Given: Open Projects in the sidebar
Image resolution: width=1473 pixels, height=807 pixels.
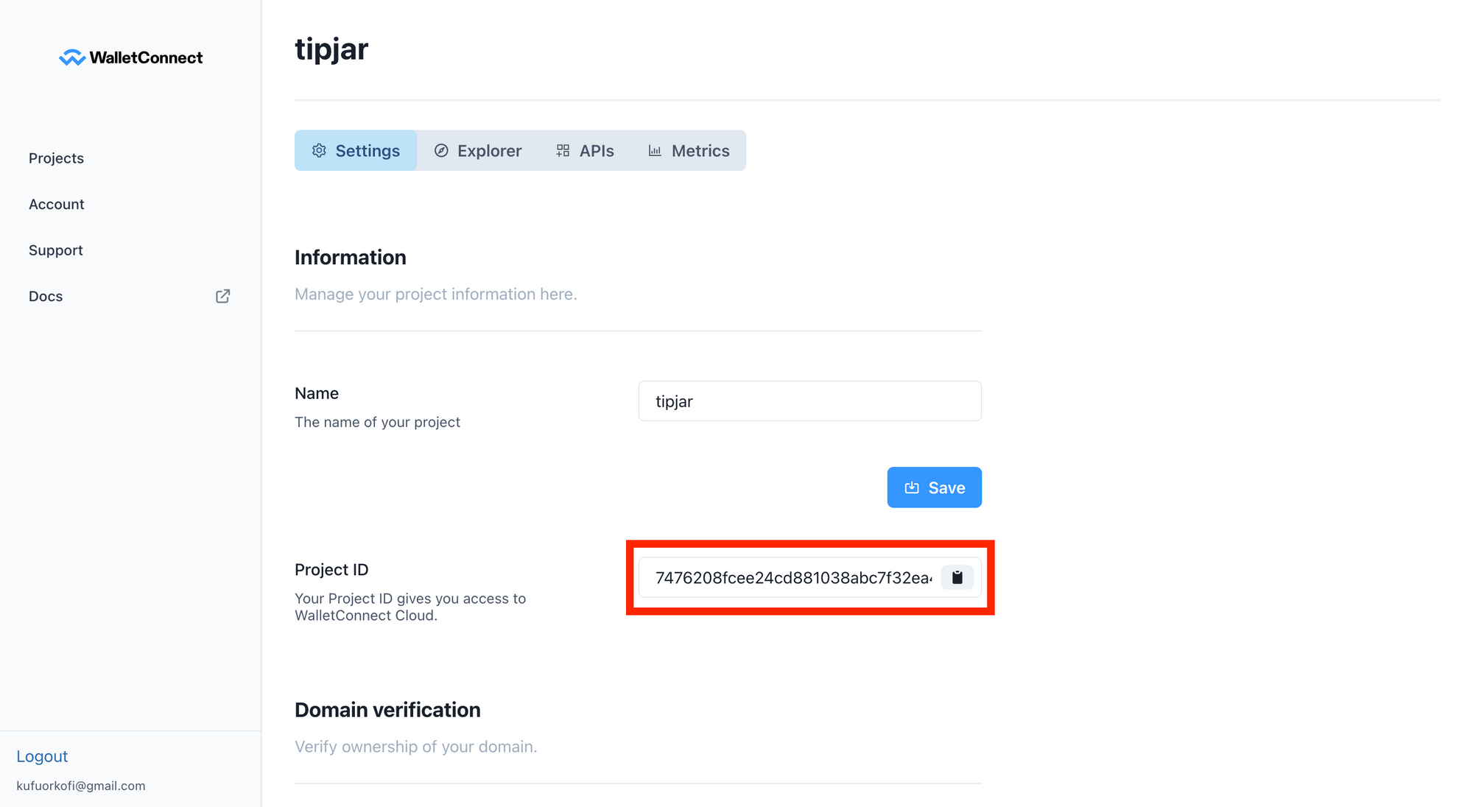Looking at the screenshot, I should point(56,158).
